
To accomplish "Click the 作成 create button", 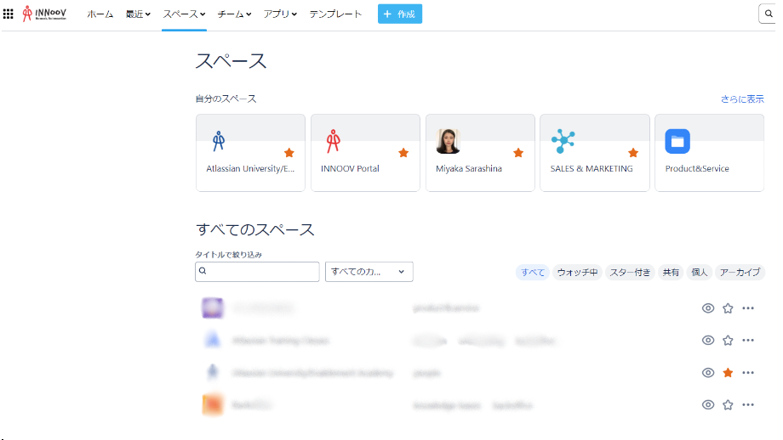I will pyautogui.click(x=400, y=14).
